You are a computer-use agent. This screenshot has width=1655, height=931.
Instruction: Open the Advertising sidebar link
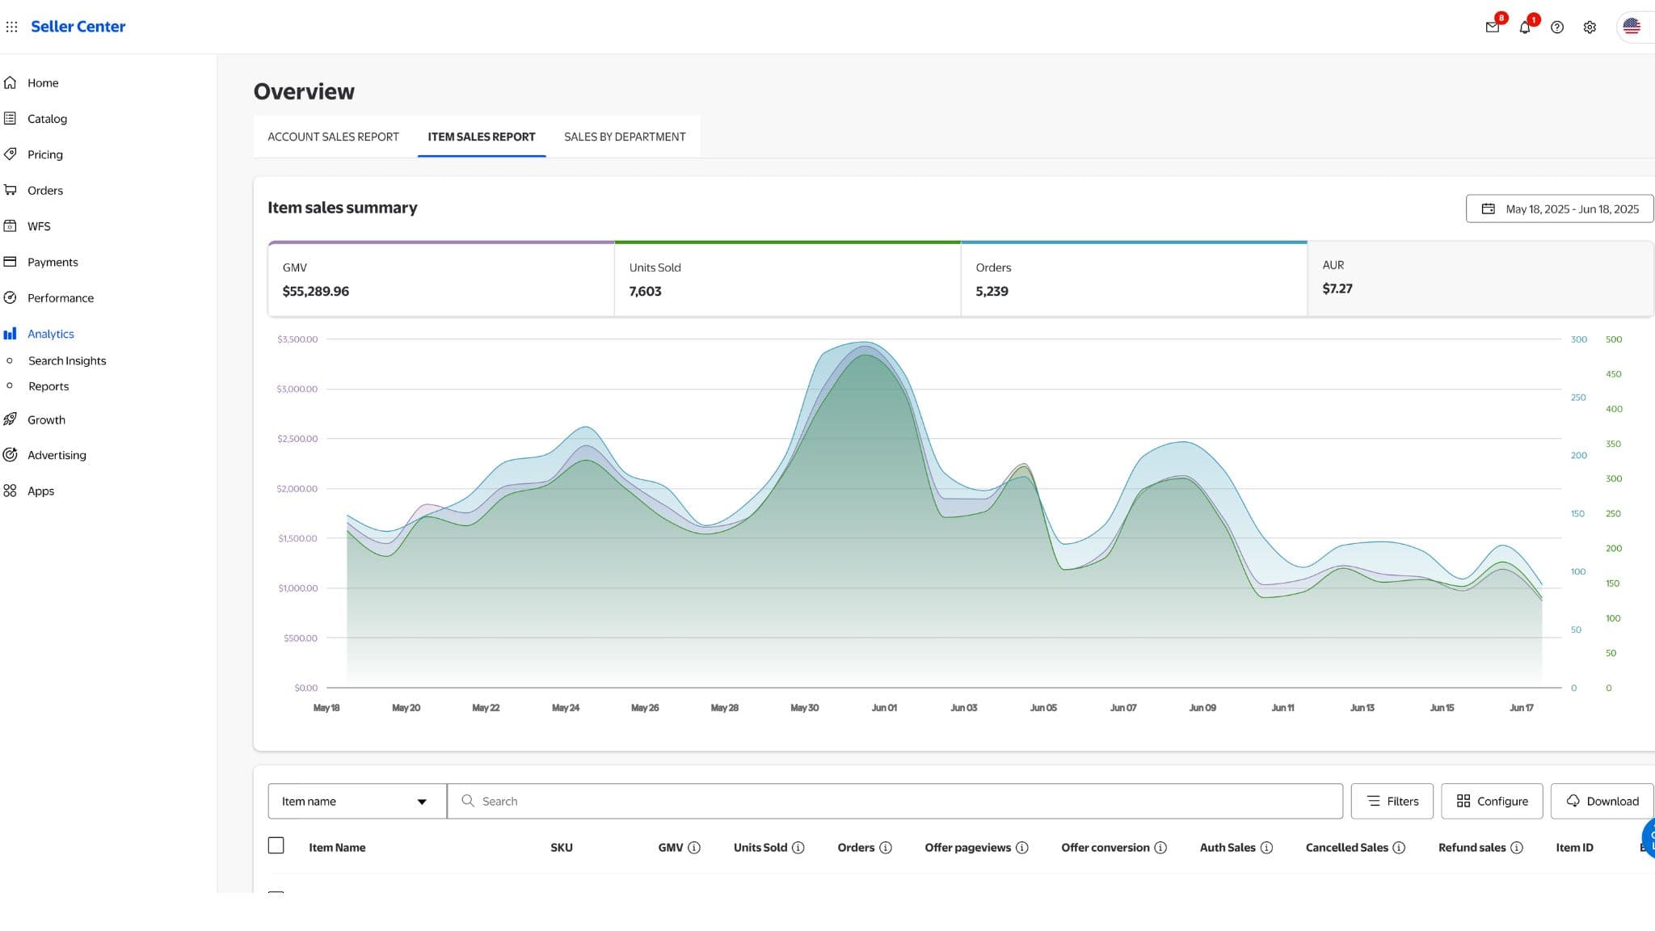57,455
